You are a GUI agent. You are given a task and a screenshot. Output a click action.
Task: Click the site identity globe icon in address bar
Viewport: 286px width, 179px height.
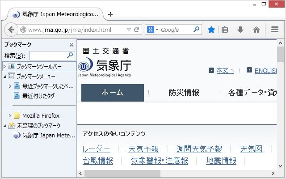(x=23, y=30)
